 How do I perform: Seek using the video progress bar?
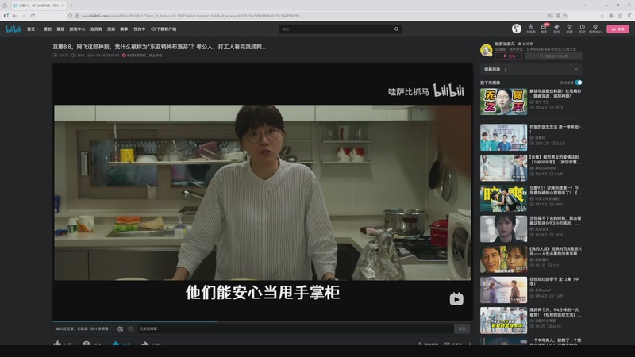(x=263, y=322)
